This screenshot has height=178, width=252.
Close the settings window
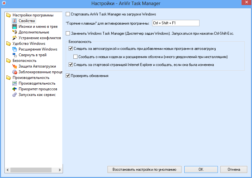click(x=247, y=3)
